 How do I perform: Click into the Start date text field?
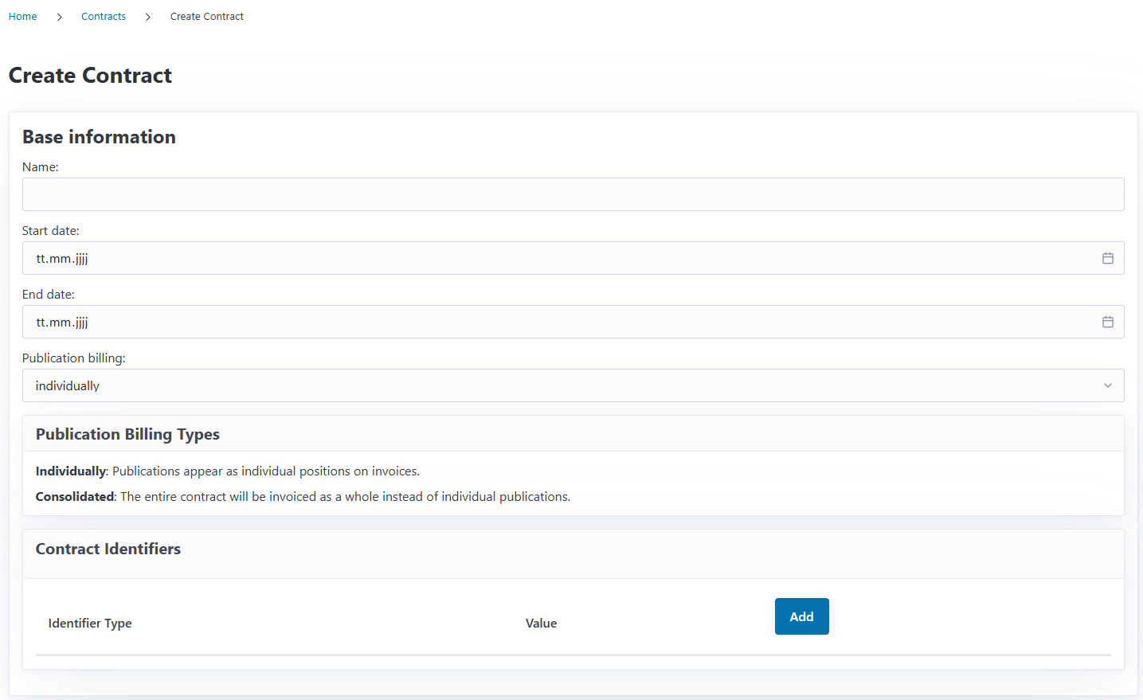point(558,258)
